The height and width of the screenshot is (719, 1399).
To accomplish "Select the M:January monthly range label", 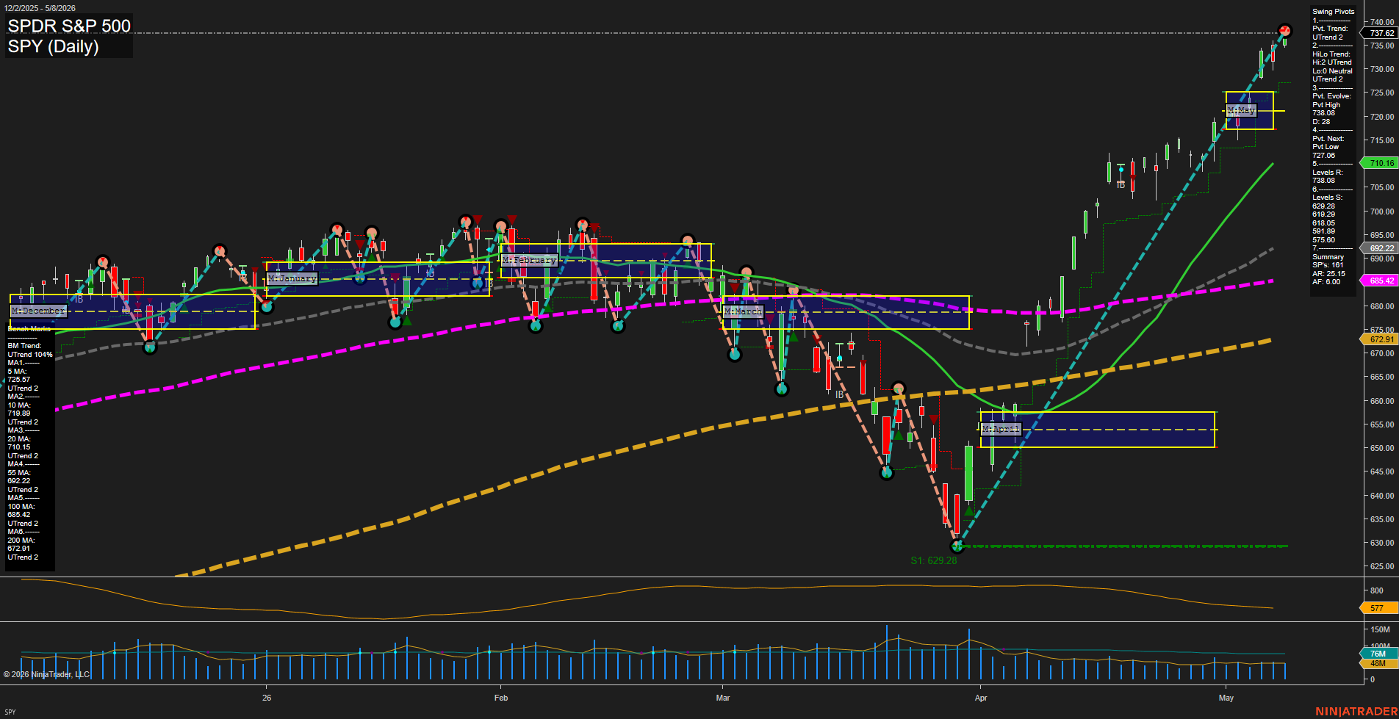I will click(x=292, y=279).
